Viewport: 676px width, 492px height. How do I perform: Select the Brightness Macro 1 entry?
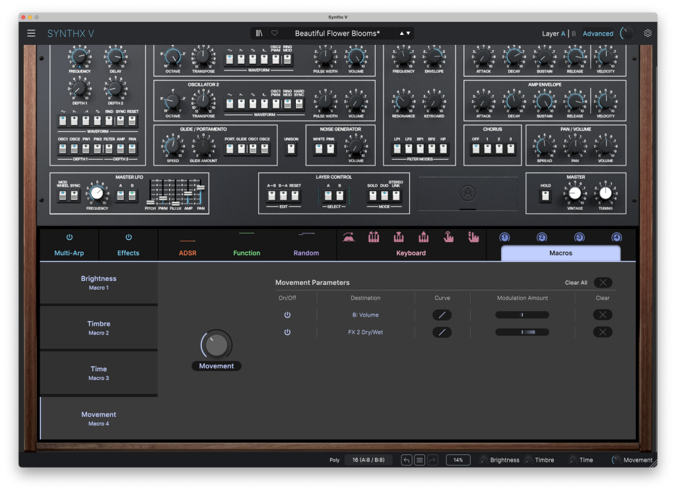coord(99,283)
